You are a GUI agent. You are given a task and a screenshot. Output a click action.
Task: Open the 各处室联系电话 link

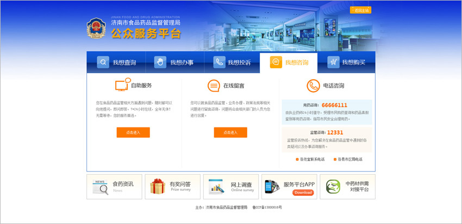[312, 159]
